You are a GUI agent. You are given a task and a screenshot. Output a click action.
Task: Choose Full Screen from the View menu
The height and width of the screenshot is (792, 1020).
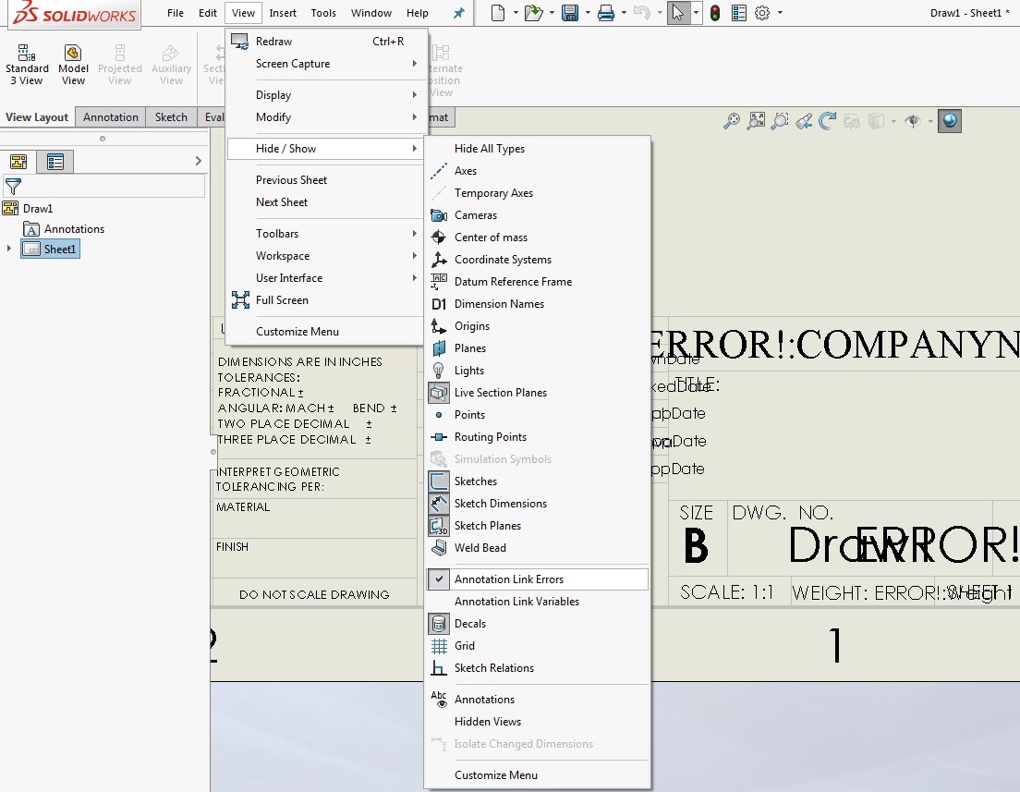(x=283, y=299)
